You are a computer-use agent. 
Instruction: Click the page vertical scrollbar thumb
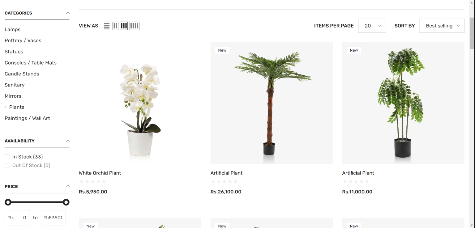(472, 33)
